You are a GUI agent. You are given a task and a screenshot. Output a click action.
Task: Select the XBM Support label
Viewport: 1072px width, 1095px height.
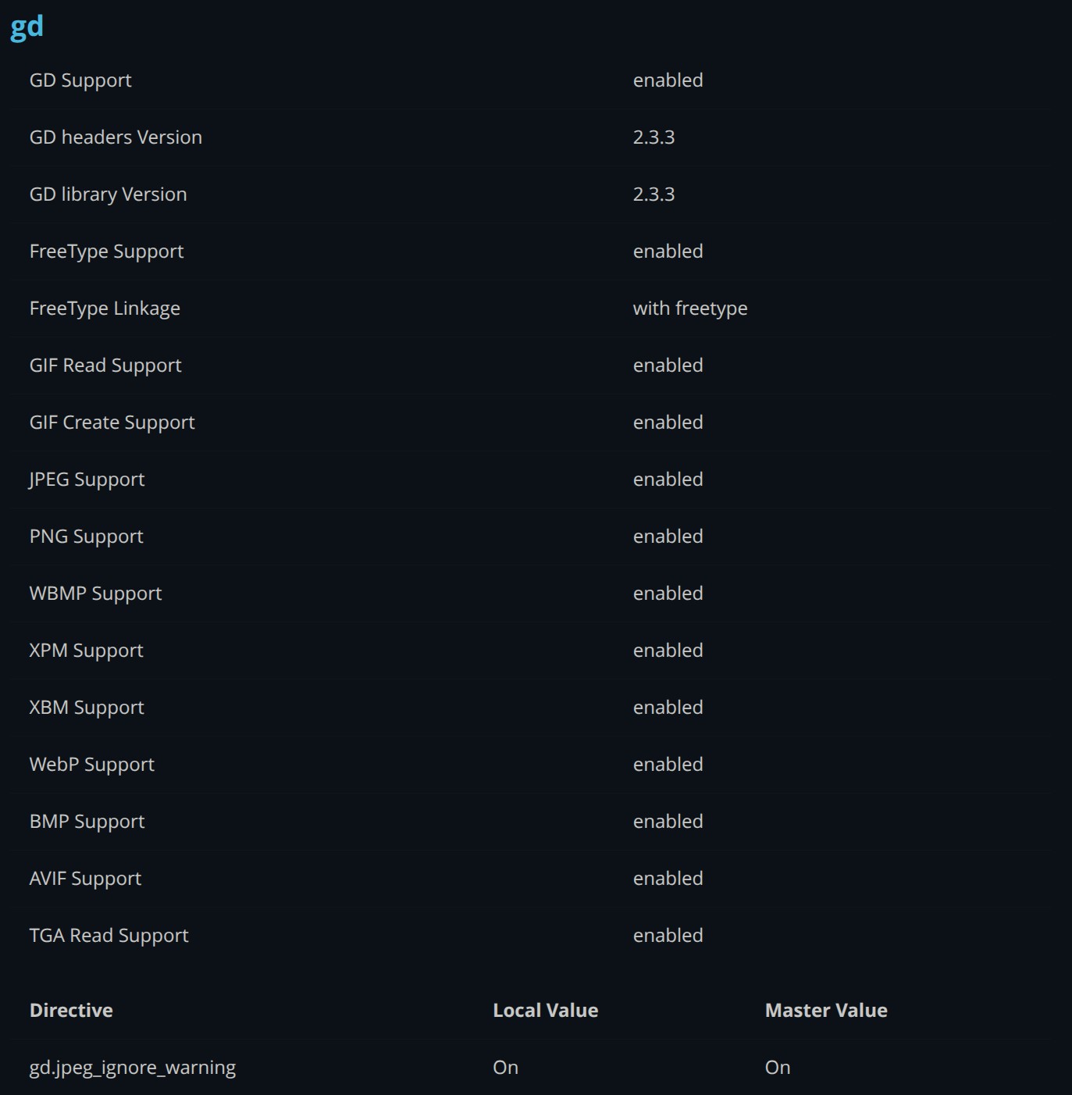tap(87, 708)
